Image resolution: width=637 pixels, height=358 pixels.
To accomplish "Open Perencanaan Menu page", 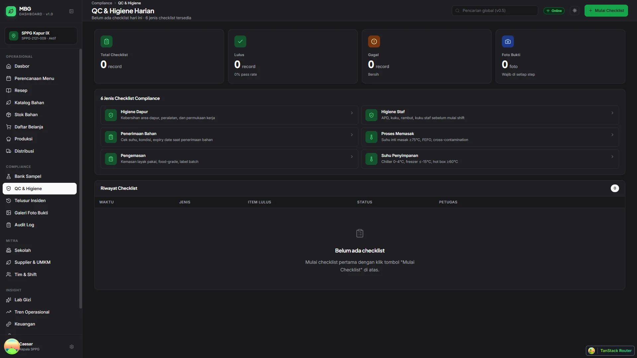I will click(40, 79).
